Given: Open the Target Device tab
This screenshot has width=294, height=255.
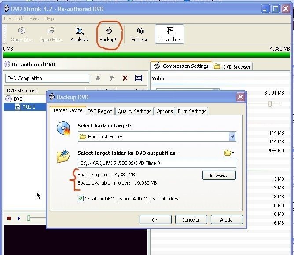Looking at the screenshot, I should pyautogui.click(x=68, y=110).
